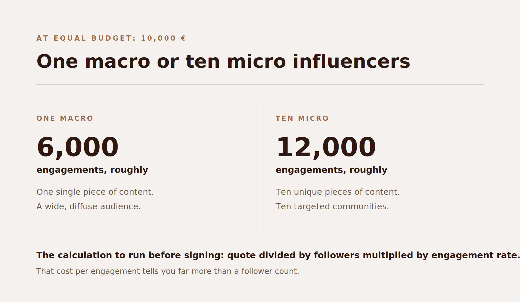Click the horizontal rule below the headline

260,84
